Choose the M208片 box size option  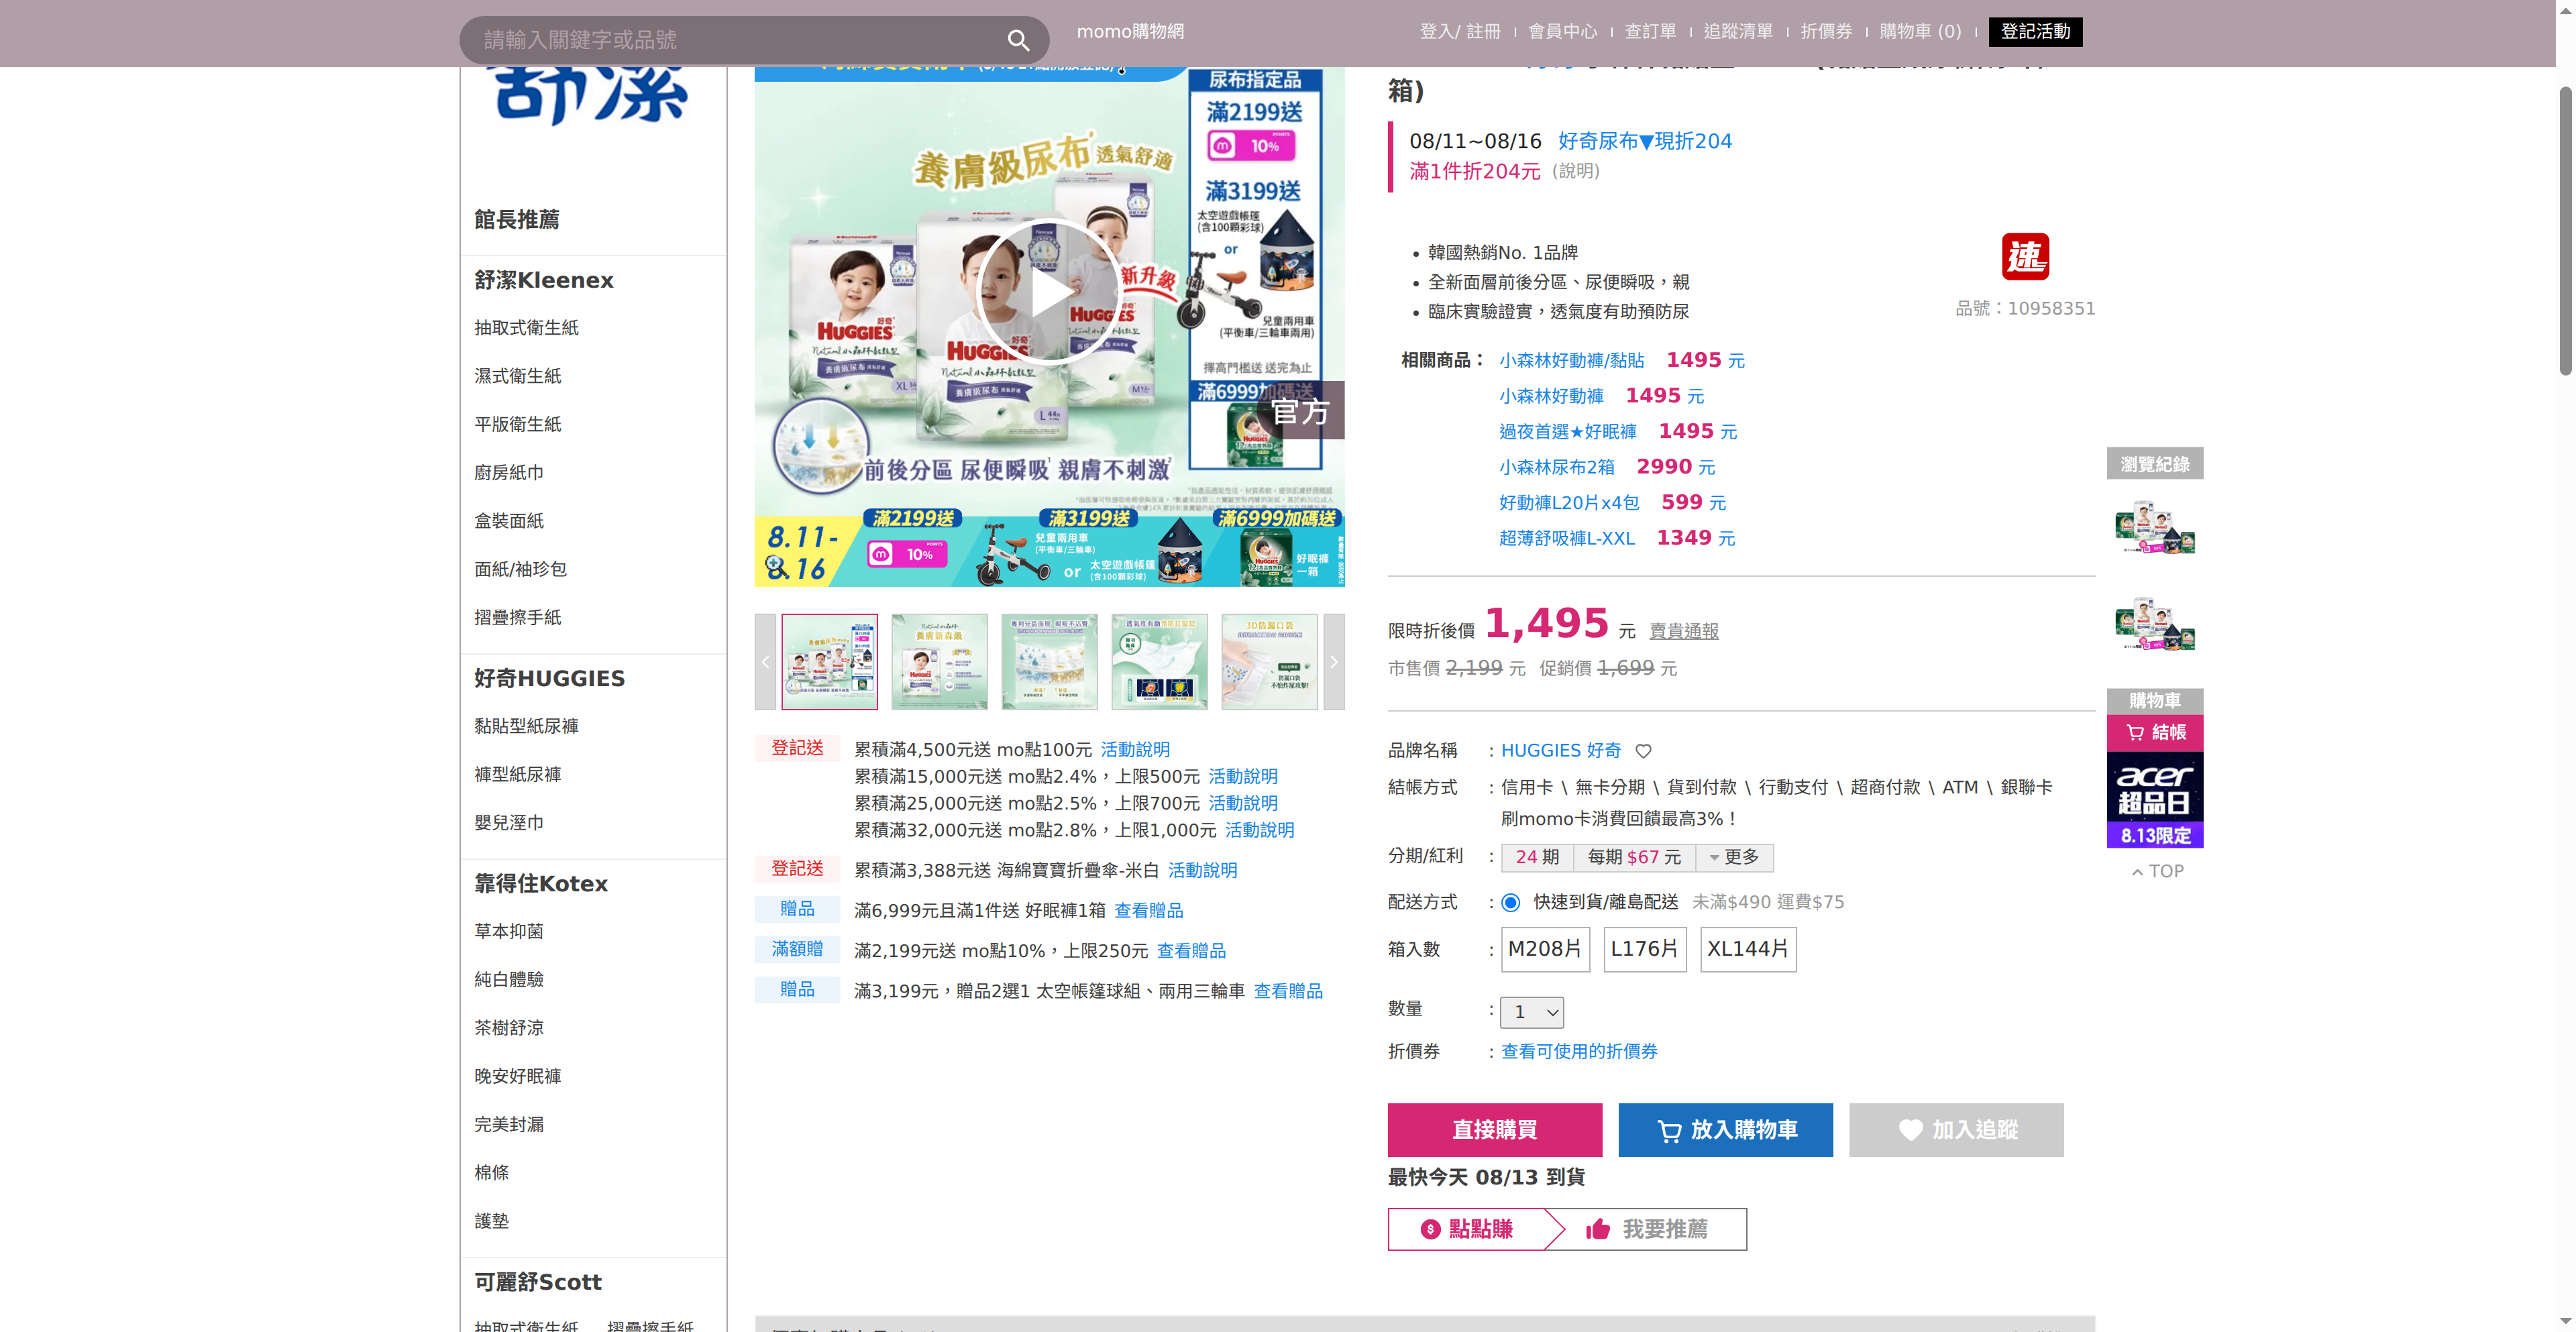click(x=1545, y=949)
